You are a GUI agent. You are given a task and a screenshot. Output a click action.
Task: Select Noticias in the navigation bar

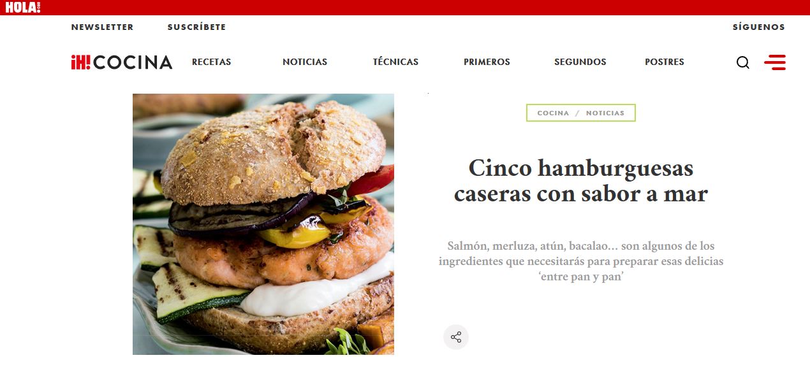pos(305,62)
